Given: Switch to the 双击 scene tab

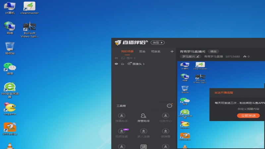Looking at the screenshot, I should click(142, 52).
